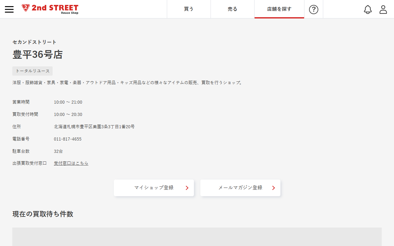Viewport: 394px width, 246px height.
Task: Click the 2nd STREET logo
Action: 50,9
